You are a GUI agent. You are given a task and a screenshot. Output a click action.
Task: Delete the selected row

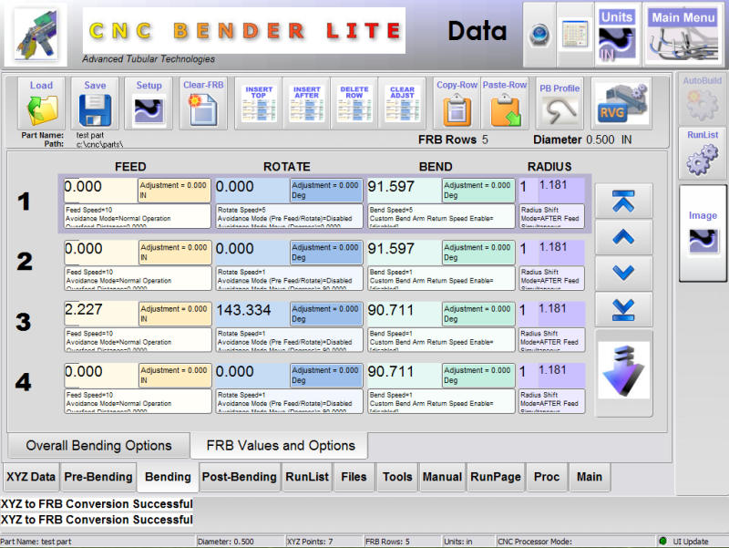pos(354,103)
